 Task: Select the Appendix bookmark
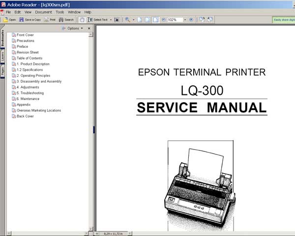(24, 105)
